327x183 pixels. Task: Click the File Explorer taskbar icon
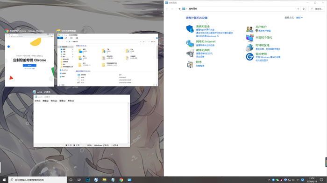(x=105, y=180)
